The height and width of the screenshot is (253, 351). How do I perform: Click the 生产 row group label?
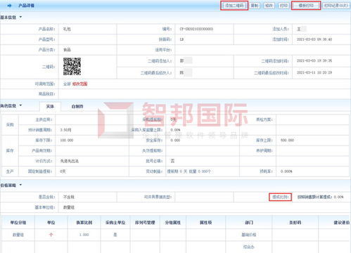click(x=10, y=171)
